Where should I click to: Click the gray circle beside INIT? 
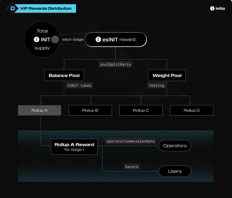click(55, 39)
